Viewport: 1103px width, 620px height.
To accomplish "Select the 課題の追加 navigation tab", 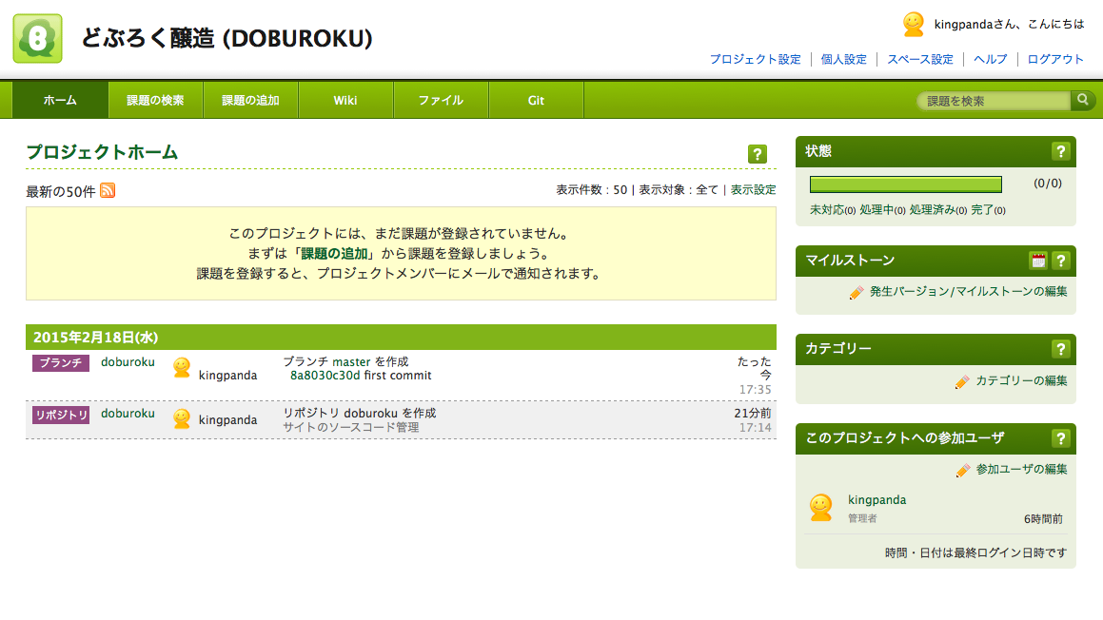I will pos(250,99).
